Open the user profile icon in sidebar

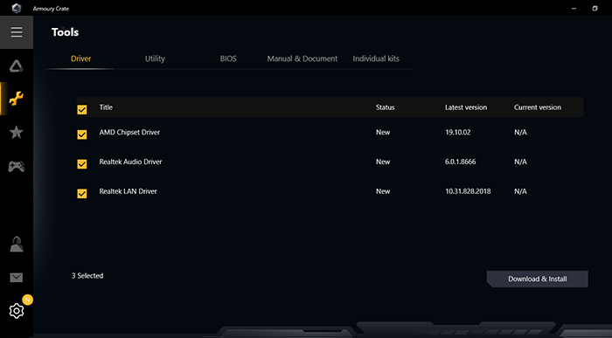(17, 244)
